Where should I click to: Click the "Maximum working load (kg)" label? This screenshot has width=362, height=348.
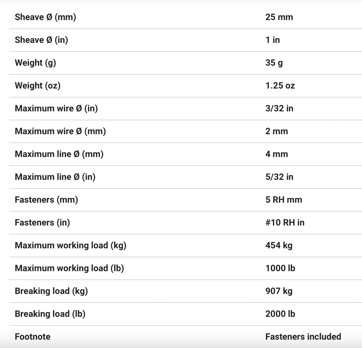point(70,245)
